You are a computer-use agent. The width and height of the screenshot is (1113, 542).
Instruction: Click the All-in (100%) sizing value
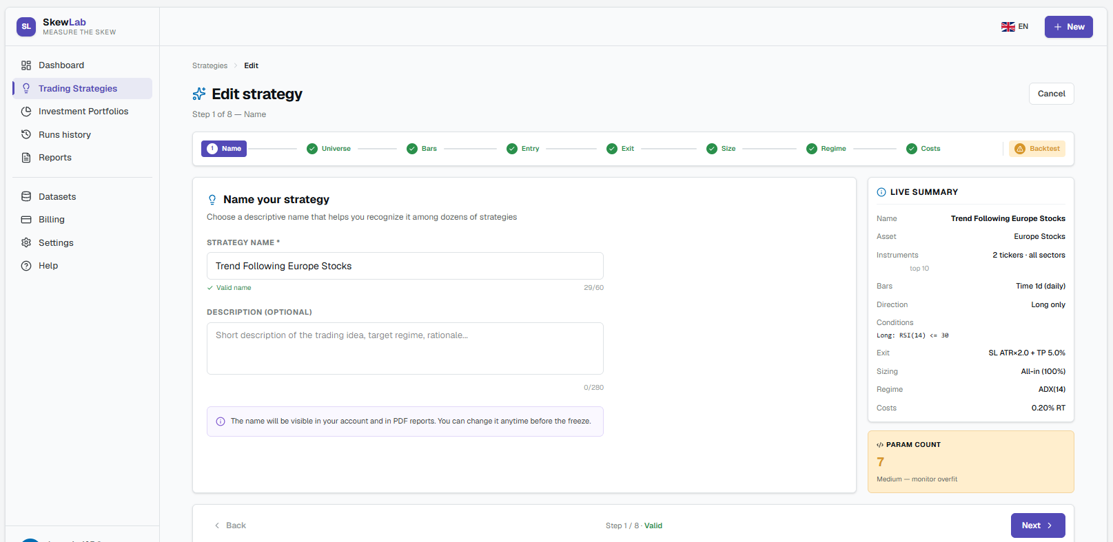(x=1043, y=372)
